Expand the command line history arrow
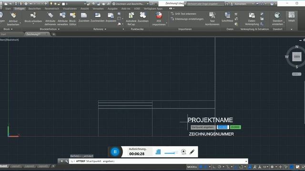Image resolution: width=305 pixels, height=171 pixels. pyautogui.click(x=246, y=161)
